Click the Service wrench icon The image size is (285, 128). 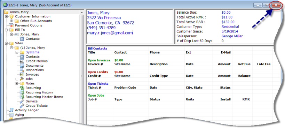[x=22, y=101]
